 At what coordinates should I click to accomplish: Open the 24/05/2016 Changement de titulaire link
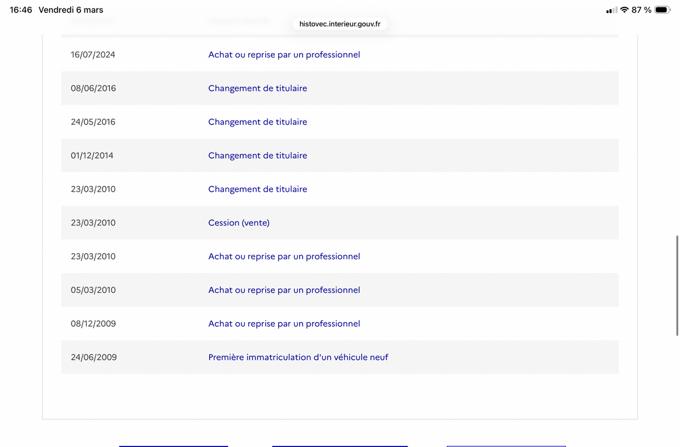(x=257, y=121)
